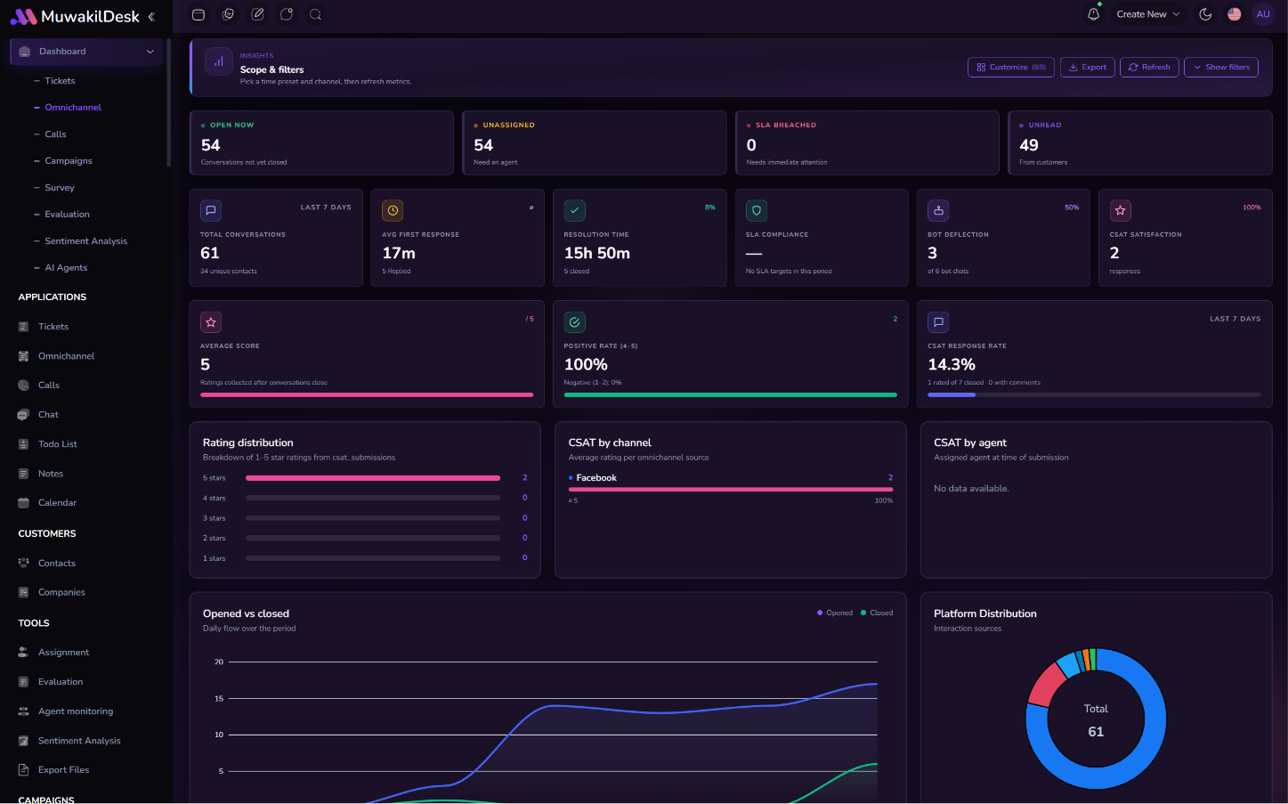This screenshot has width=1288, height=804.
Task: Collapse the sidebar with the double-chevron icon
Action: (x=151, y=16)
